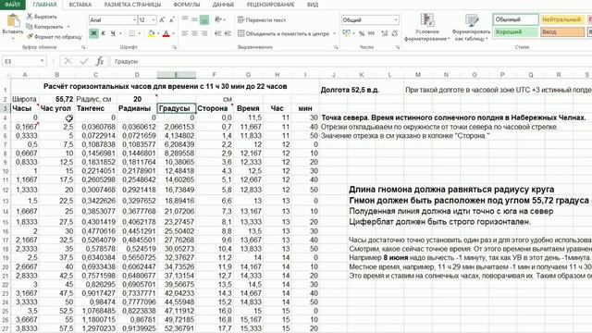
Task: Apply the yellow fill color bucket
Action: pyautogui.click(x=151, y=33)
